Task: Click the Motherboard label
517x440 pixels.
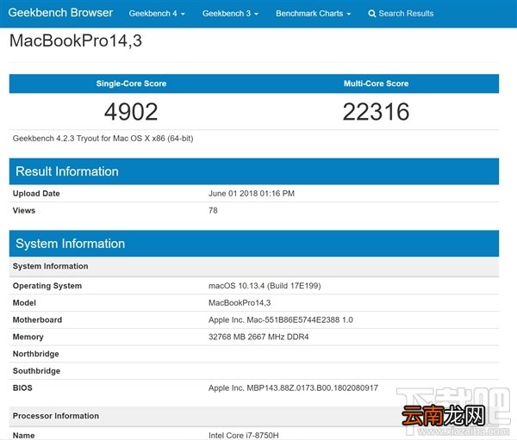Action: [37, 320]
